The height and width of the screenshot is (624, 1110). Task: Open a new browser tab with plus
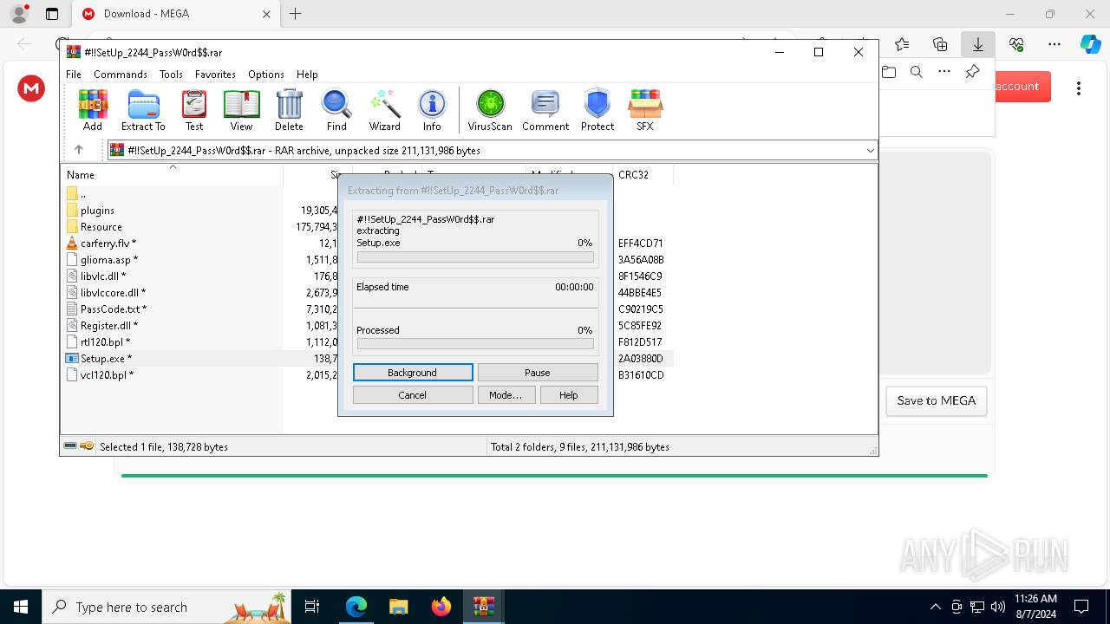[295, 14]
